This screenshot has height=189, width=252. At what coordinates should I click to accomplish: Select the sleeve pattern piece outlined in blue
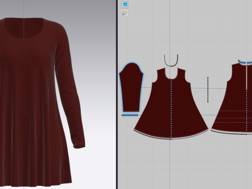click(131, 87)
